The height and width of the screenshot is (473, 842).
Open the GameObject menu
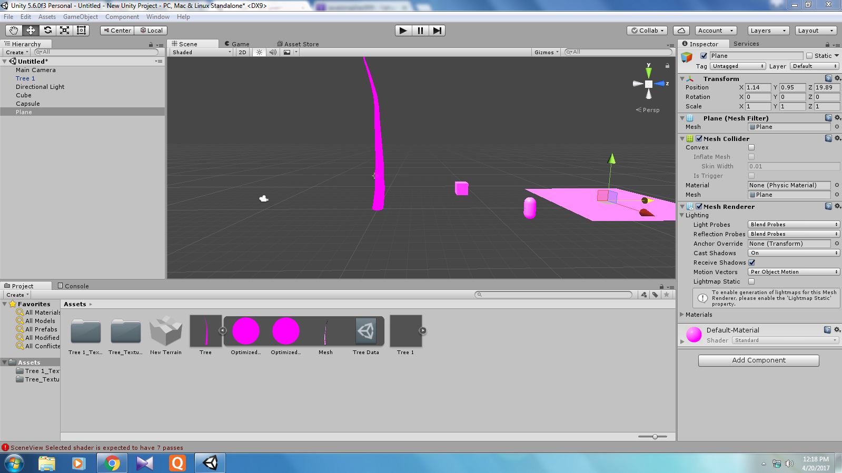tap(80, 17)
